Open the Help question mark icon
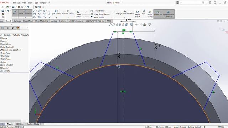Viewport: 228px width, 128px height. (215, 2)
